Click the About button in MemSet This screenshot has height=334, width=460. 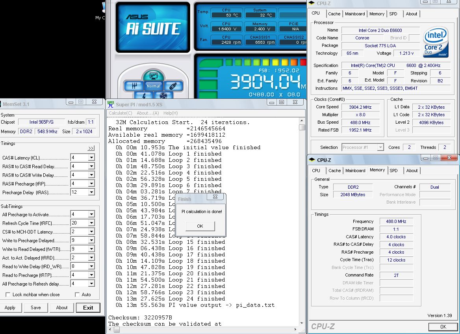click(61, 308)
